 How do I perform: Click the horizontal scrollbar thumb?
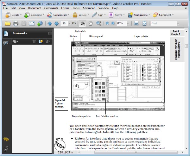click(x=136, y=152)
